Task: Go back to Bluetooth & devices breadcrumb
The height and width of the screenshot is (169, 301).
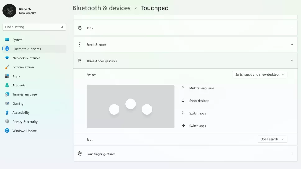Action: pyautogui.click(x=101, y=8)
